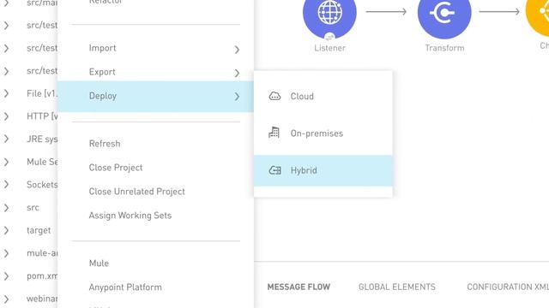This screenshot has height=308, width=549.
Task: Select Assign Working Sets
Action: (x=130, y=216)
